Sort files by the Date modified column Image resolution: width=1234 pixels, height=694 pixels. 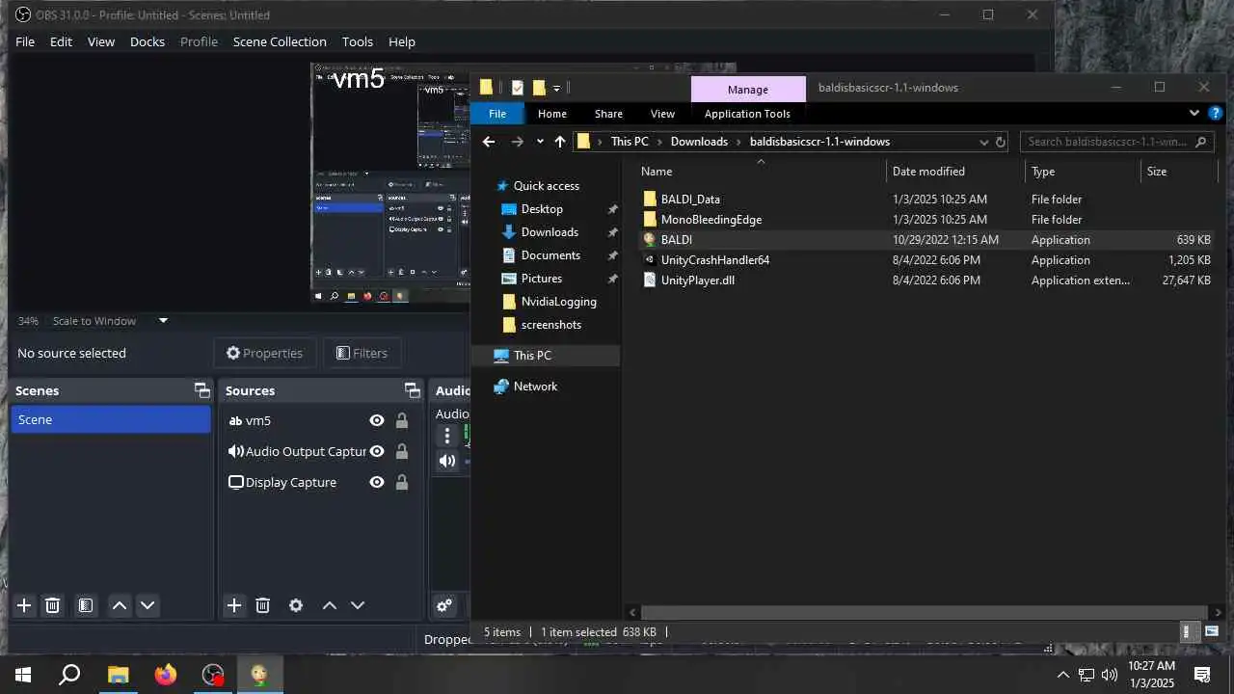coord(928,171)
